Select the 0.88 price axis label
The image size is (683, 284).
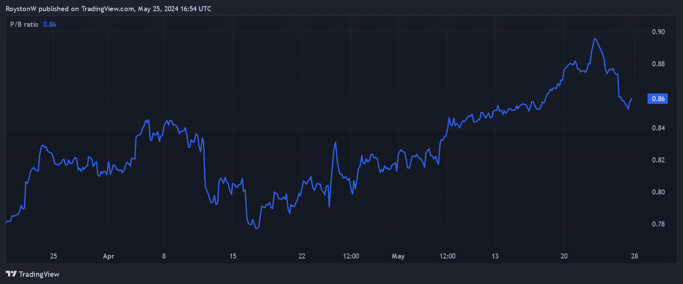tap(658, 64)
